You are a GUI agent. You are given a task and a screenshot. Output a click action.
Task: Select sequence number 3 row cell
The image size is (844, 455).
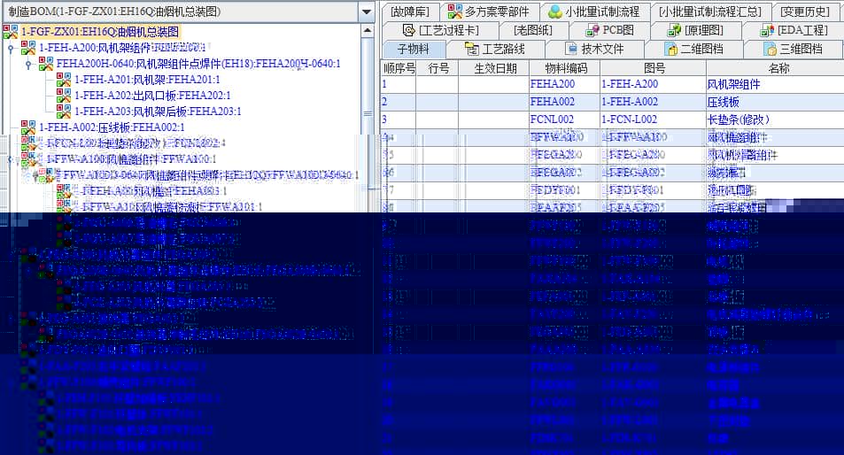[x=399, y=120]
